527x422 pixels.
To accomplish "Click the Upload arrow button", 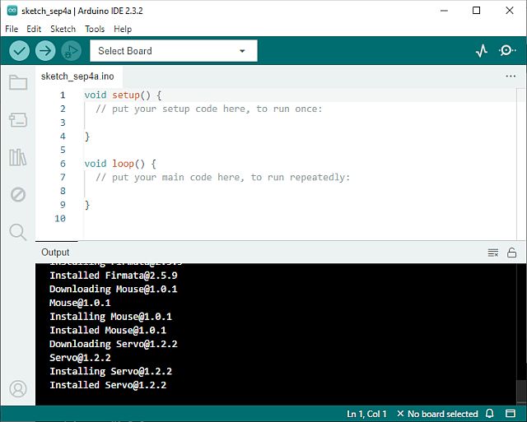I will click(45, 51).
